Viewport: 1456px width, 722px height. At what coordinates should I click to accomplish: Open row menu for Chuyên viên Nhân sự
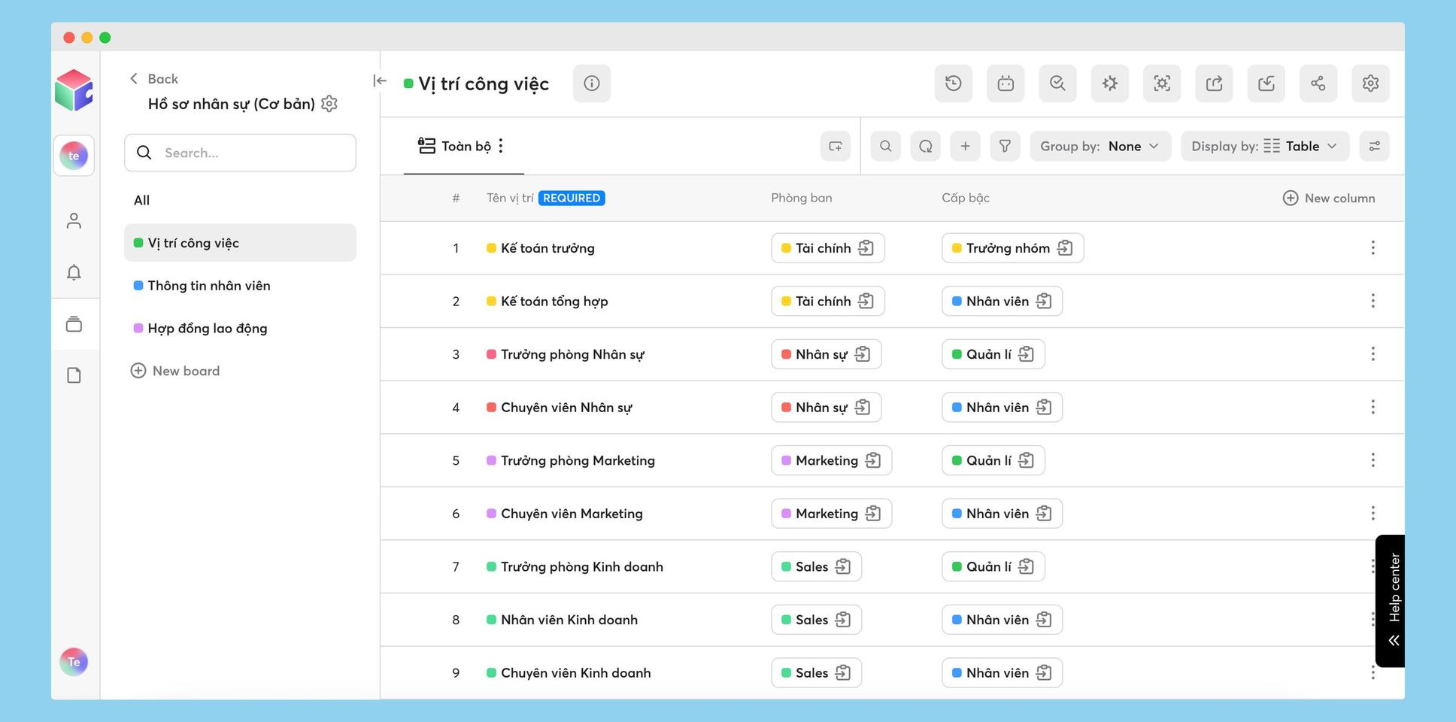pos(1373,407)
